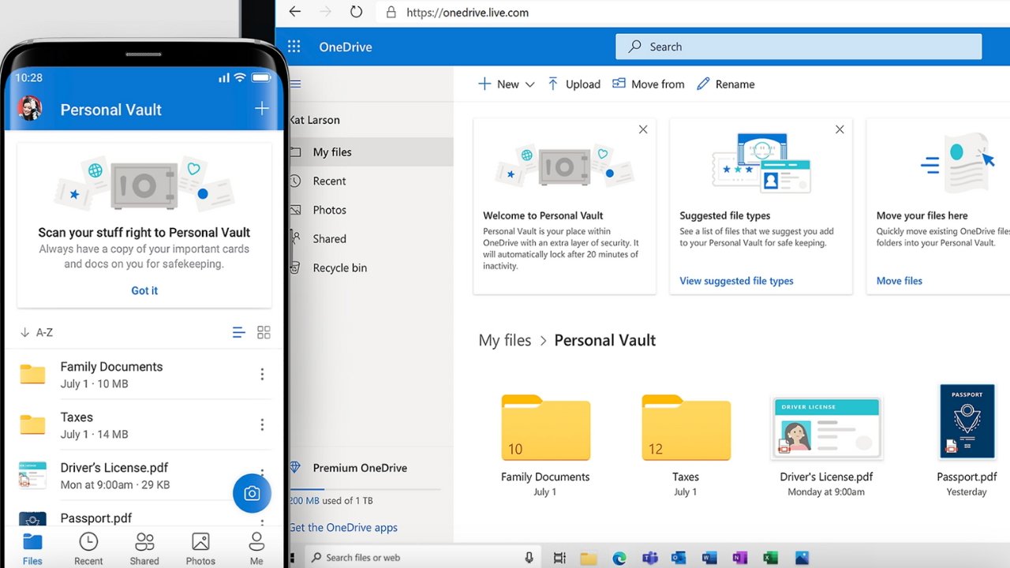
Task: Open Passport.pdf thumbnail on web
Action: [967, 421]
